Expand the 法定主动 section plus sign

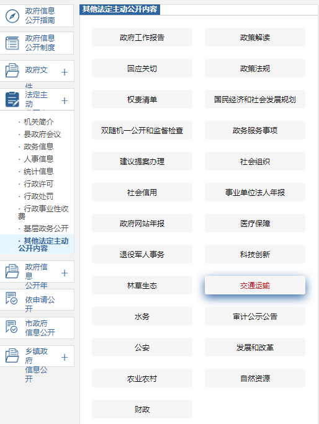pos(65,101)
